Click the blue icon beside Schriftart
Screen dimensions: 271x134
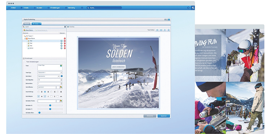(x=62, y=76)
